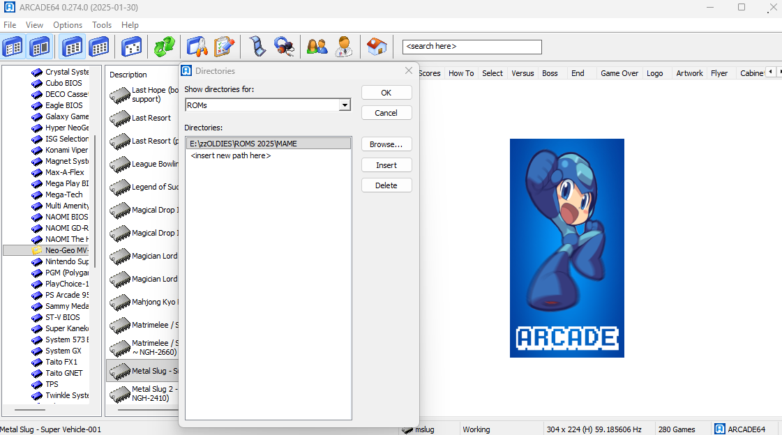
Task: Open the 'Show directories for' ROMs dropdown
Action: [344, 105]
